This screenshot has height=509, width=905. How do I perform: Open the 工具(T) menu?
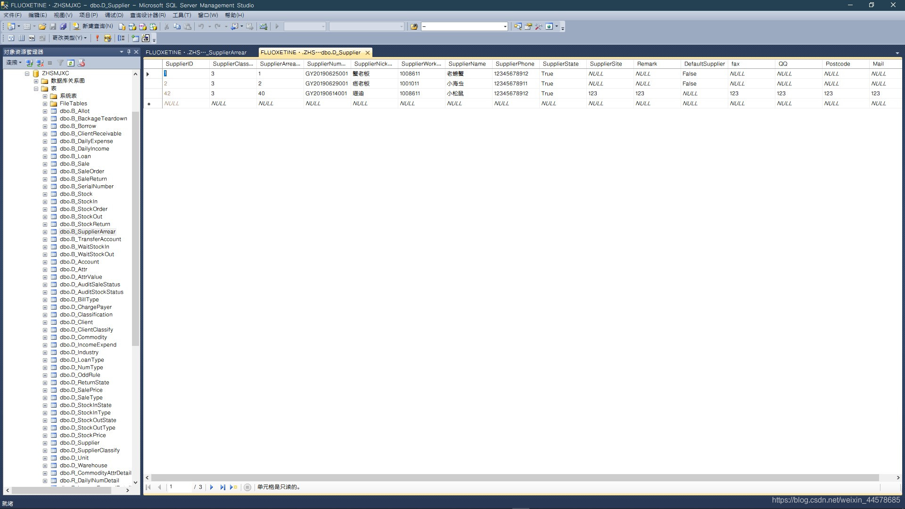point(182,15)
